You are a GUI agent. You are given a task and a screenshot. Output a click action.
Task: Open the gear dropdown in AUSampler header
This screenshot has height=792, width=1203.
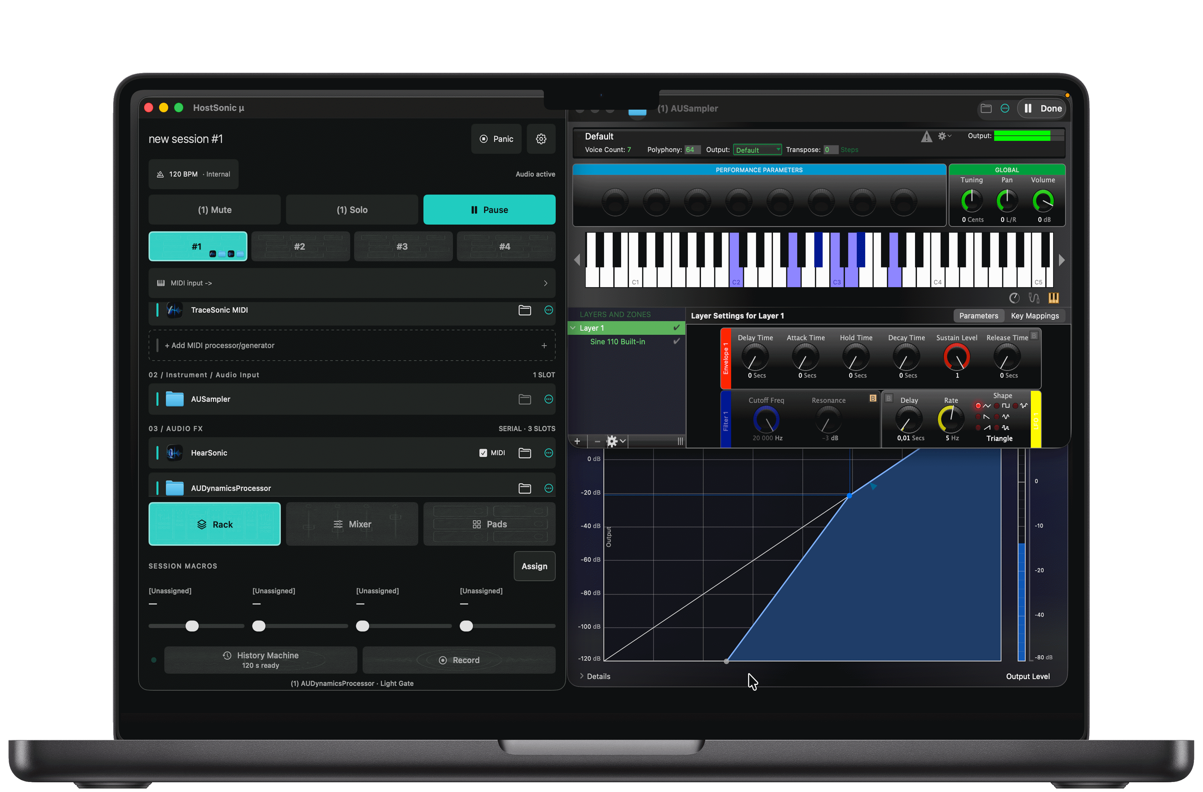(944, 136)
